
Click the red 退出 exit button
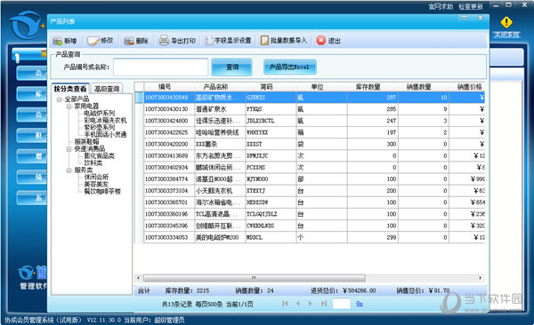[x=328, y=41]
